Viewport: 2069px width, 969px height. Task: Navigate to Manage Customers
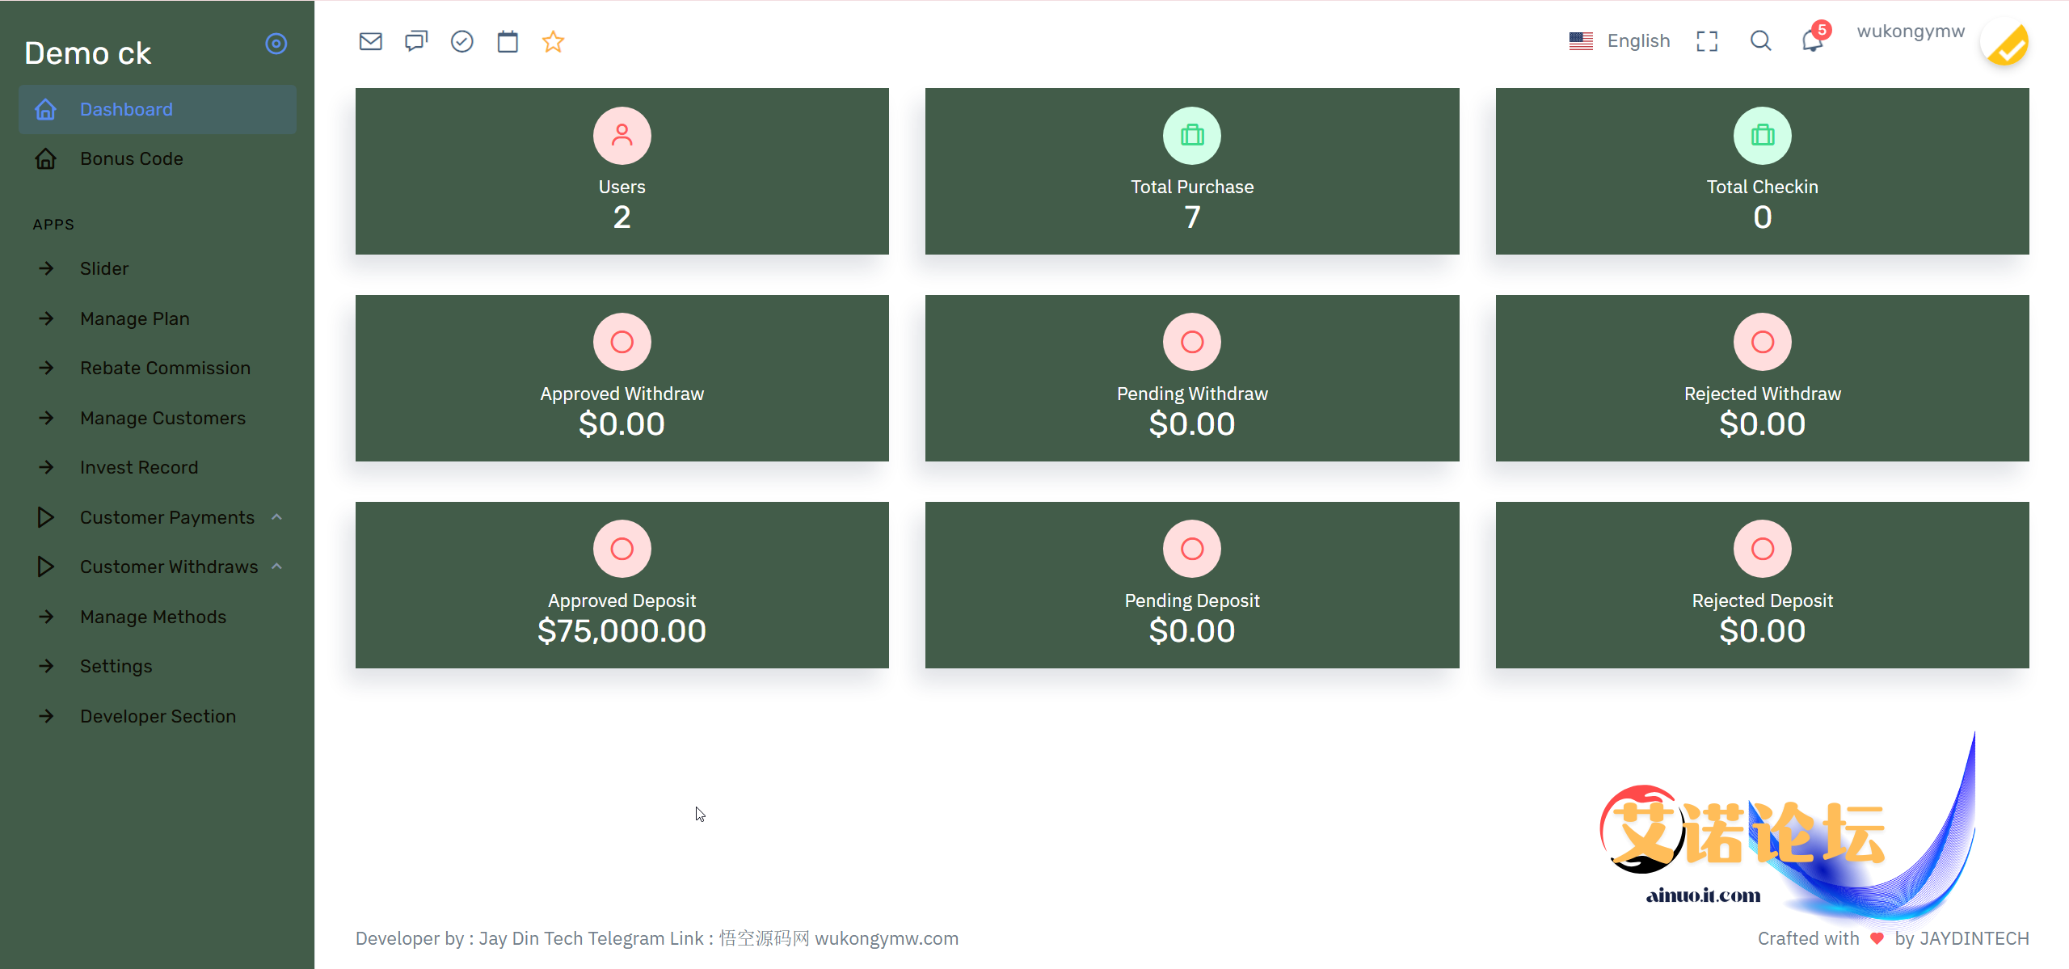[162, 418]
